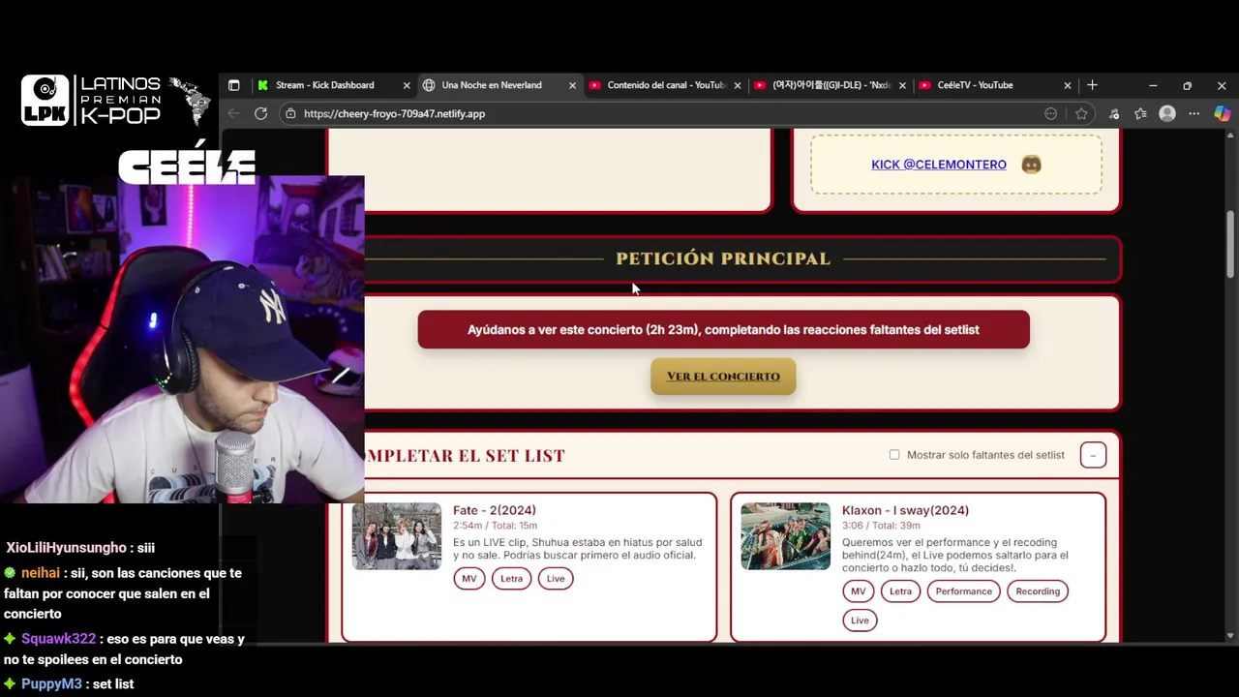Collapse the set list section
The width and height of the screenshot is (1239, 697).
1093,455
